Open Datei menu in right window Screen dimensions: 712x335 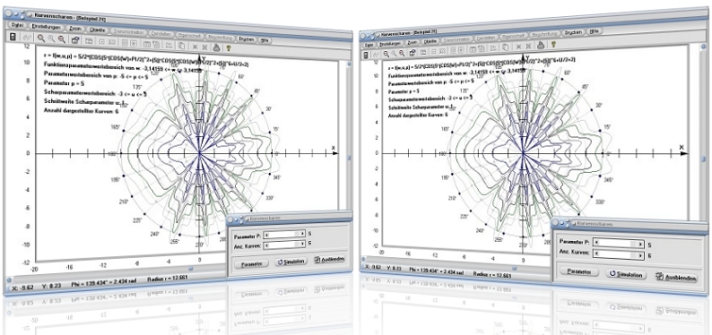click(x=369, y=45)
